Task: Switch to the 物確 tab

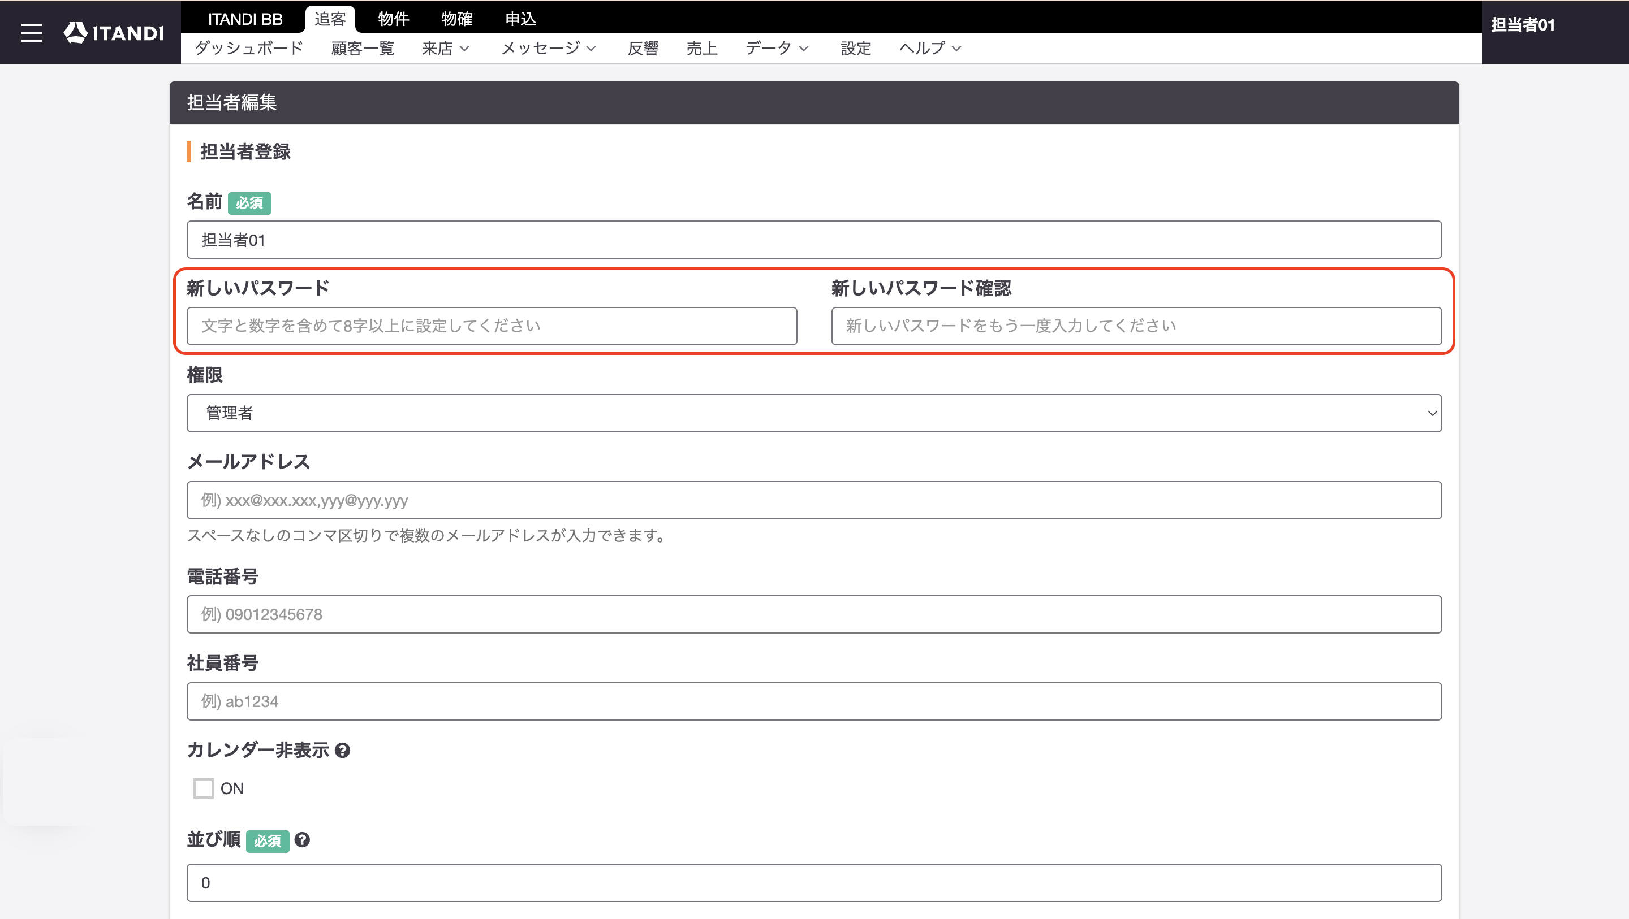Action: [456, 19]
